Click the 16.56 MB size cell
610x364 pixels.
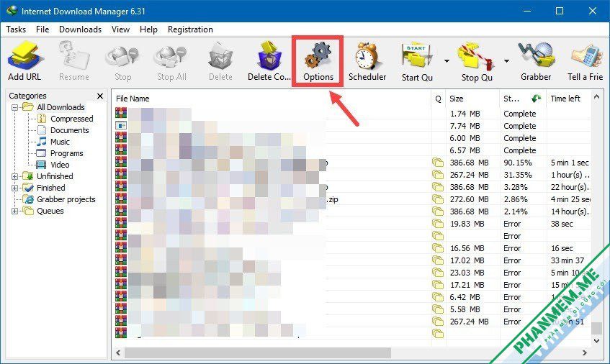pos(467,248)
